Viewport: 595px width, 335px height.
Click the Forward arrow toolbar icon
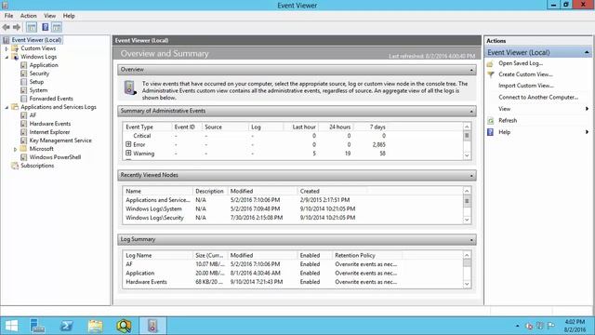click(x=17, y=27)
